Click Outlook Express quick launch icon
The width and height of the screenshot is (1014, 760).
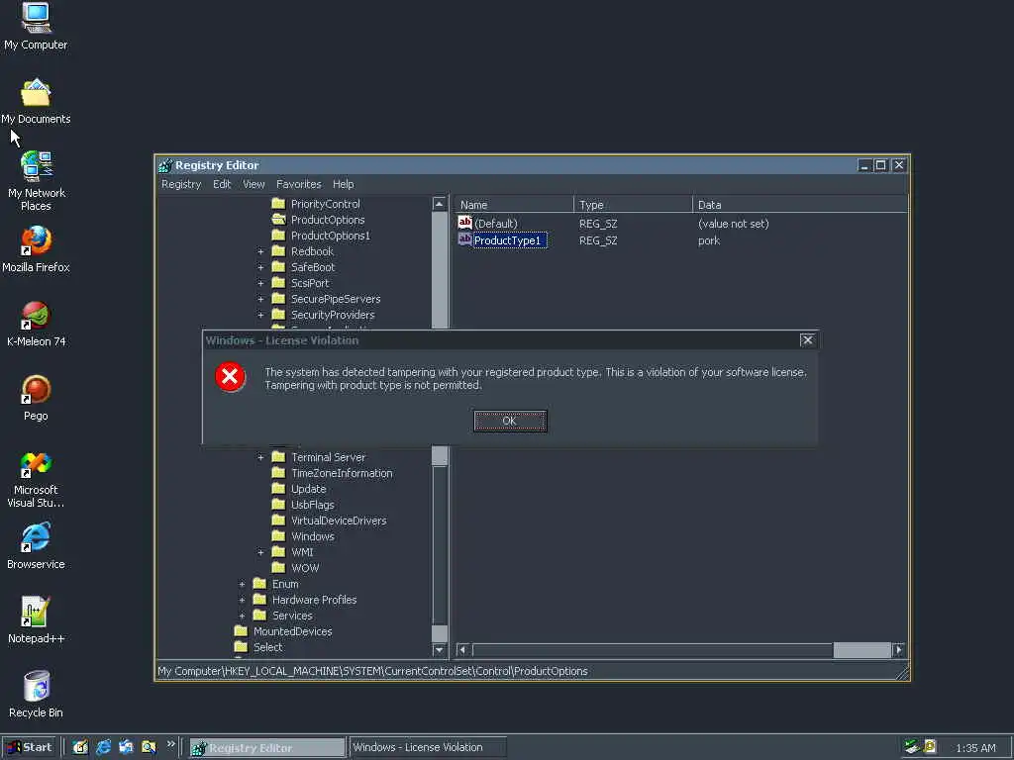point(126,748)
